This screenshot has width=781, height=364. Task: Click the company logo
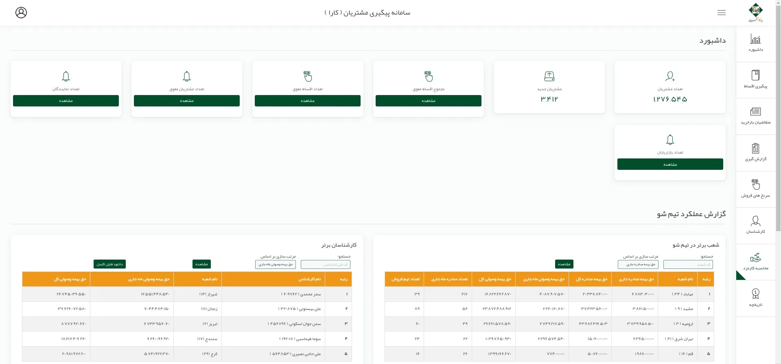point(756,13)
